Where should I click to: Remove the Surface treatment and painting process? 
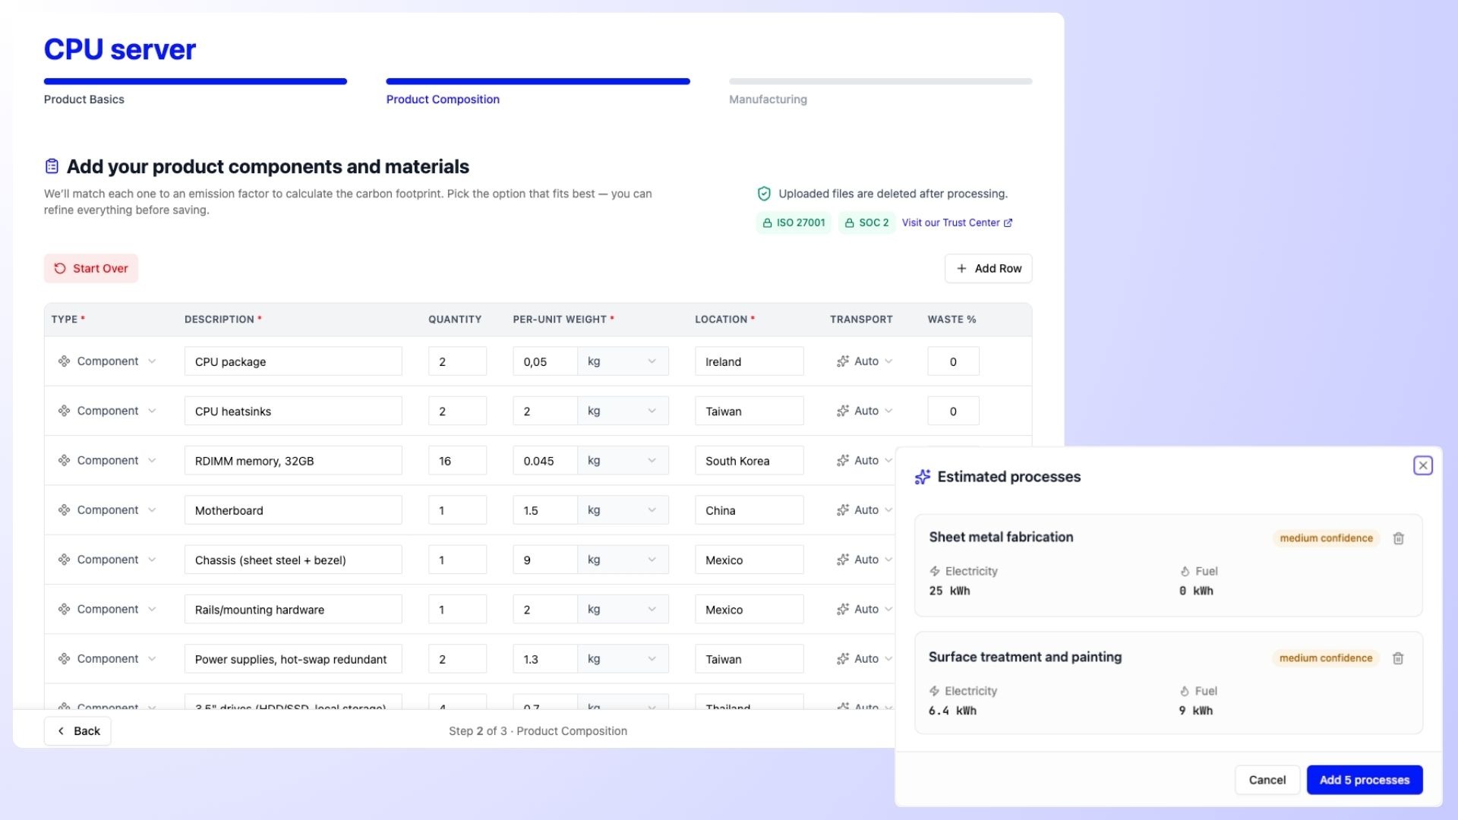click(1398, 658)
